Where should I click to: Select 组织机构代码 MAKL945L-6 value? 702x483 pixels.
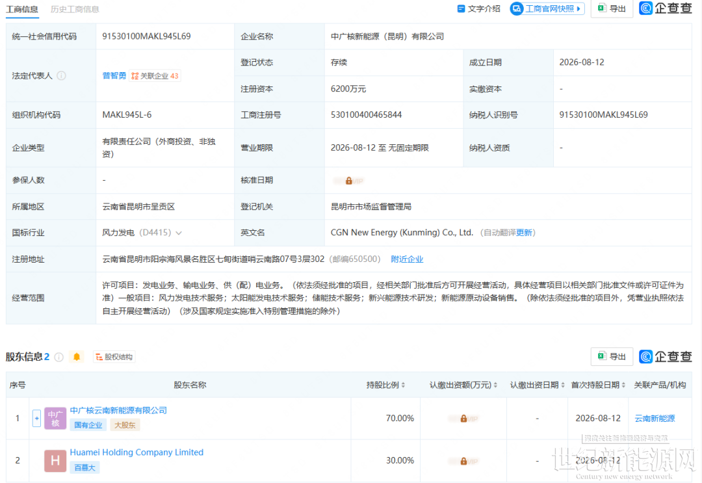point(127,115)
